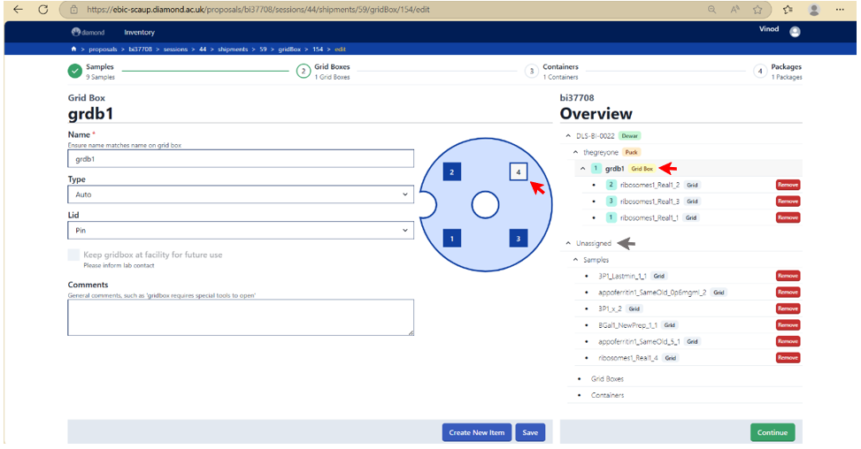Save the grid box

(x=530, y=432)
